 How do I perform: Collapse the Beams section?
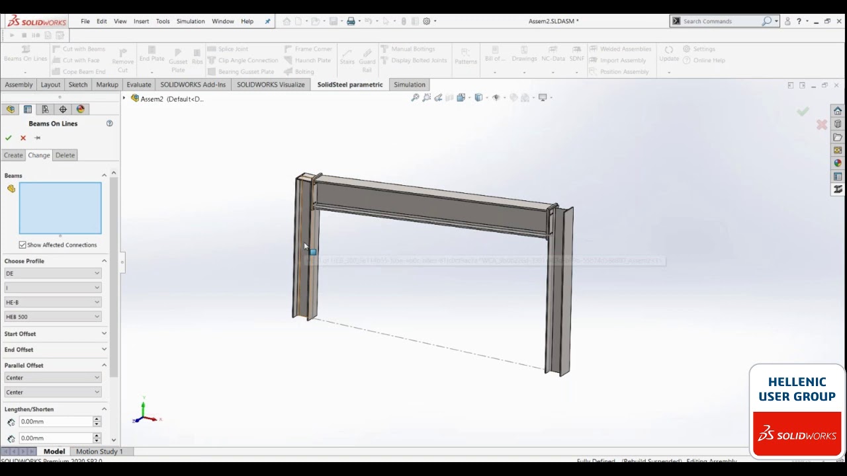[x=104, y=175]
